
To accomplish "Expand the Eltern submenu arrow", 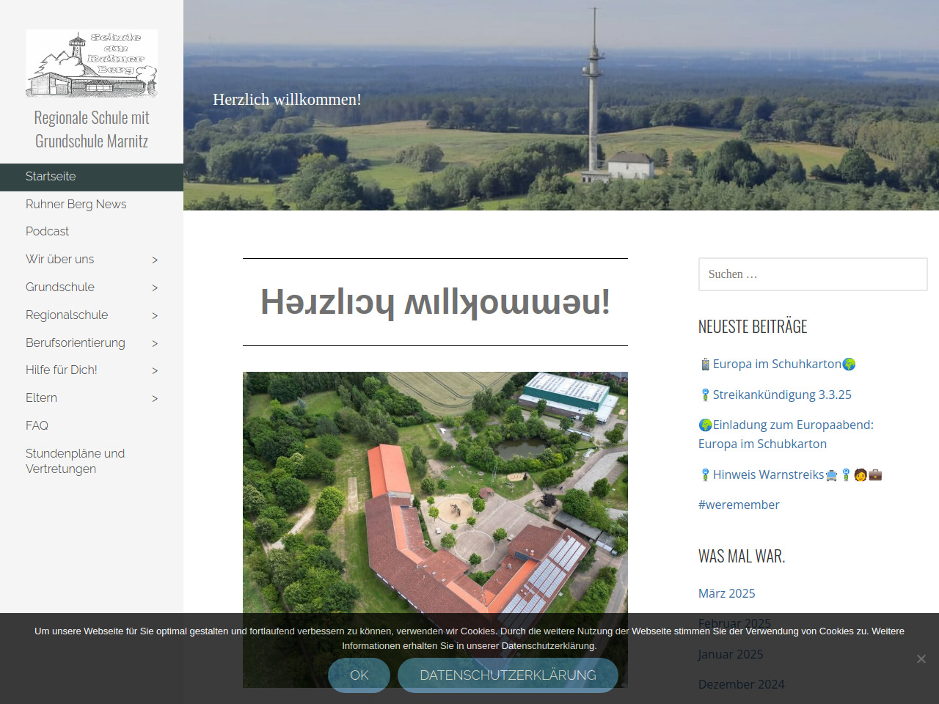I will tap(155, 398).
